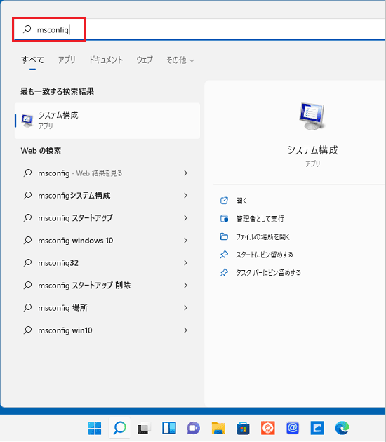Open File Explorer on the taskbar

218,428
